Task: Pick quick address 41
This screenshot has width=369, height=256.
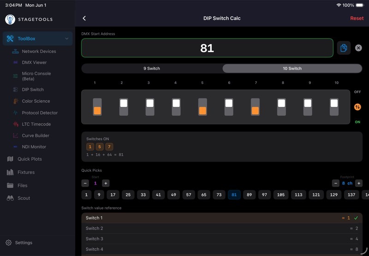Action: (158, 195)
